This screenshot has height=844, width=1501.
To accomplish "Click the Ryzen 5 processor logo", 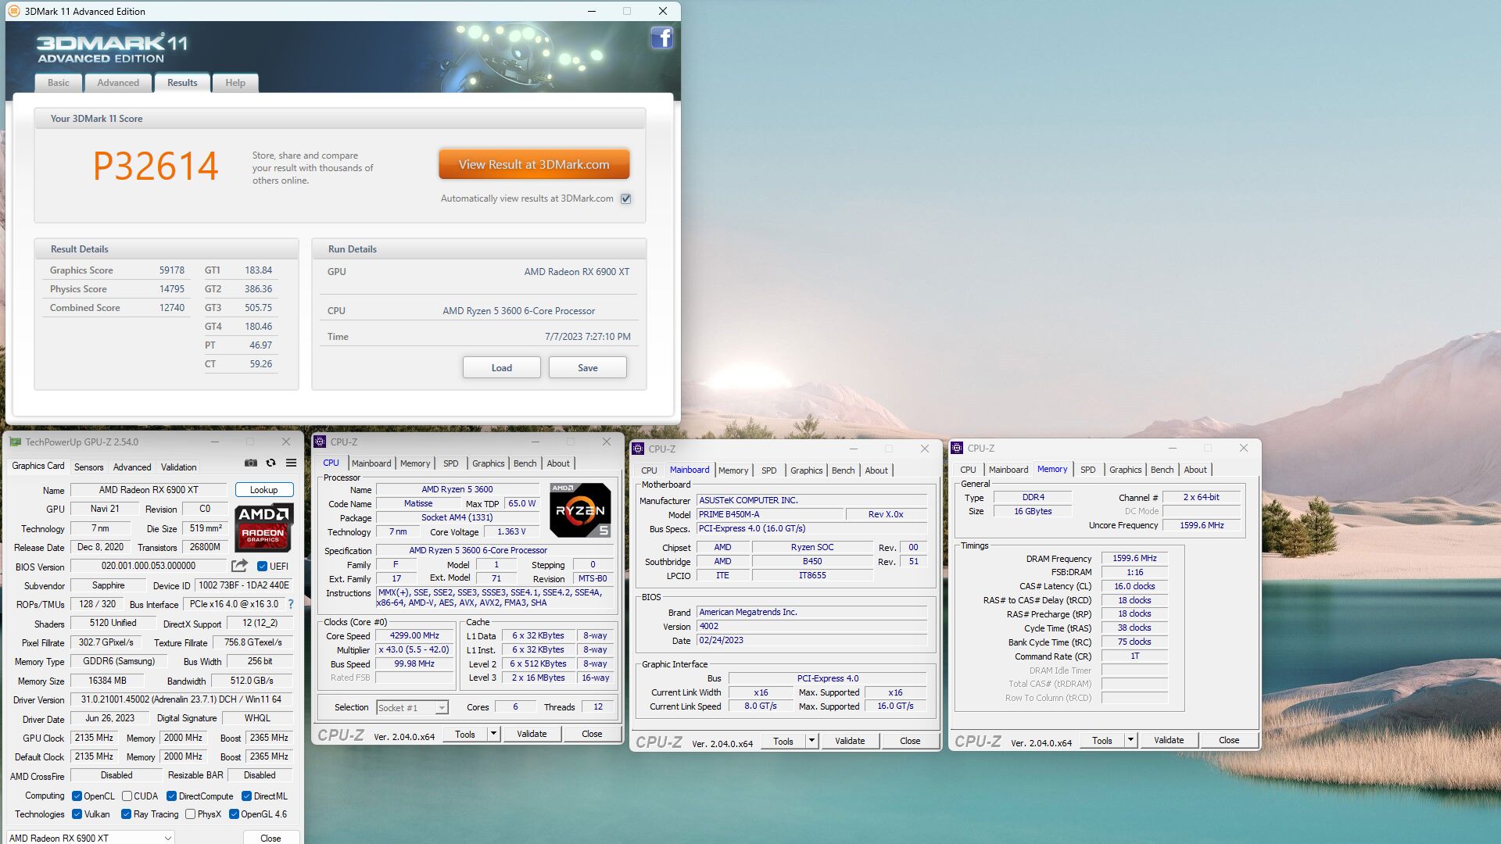I will coord(580,510).
